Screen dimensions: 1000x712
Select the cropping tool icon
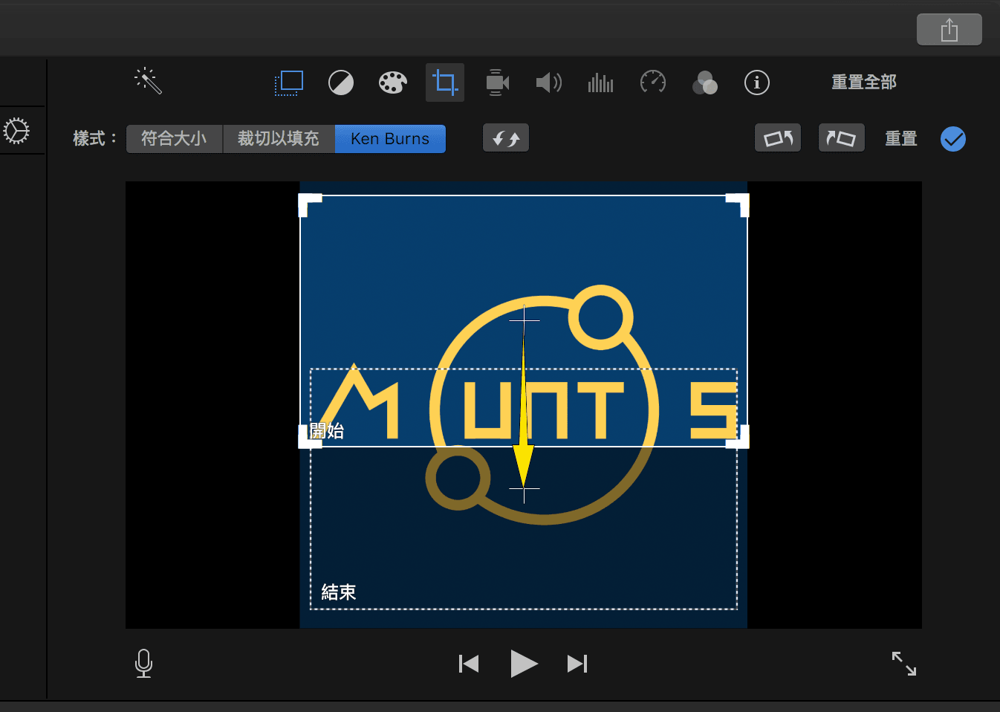tap(445, 82)
